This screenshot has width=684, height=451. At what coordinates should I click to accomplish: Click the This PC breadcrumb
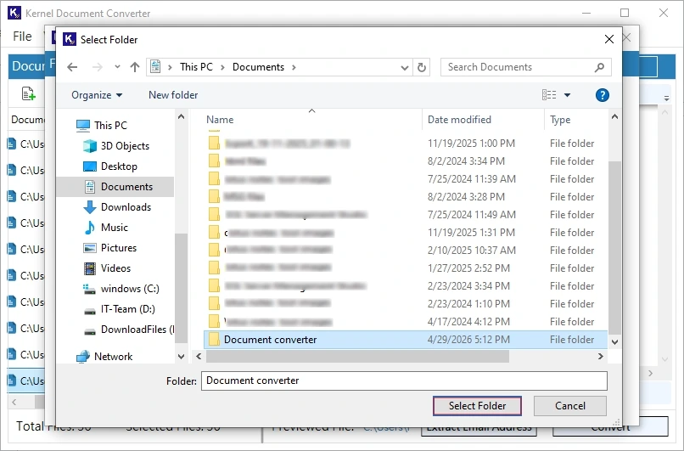[x=196, y=67]
